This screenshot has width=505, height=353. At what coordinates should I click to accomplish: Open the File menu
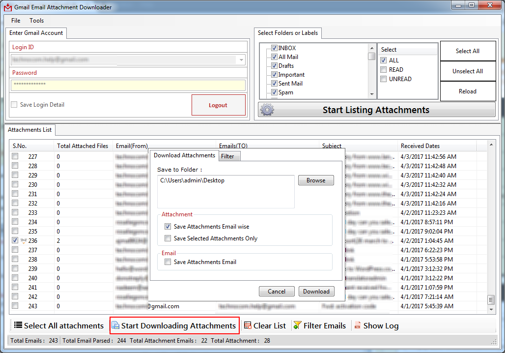point(16,21)
